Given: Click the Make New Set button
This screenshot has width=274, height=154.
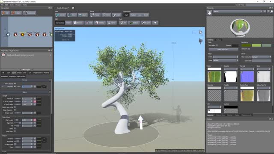Looking at the screenshot, I should tap(223, 50).
